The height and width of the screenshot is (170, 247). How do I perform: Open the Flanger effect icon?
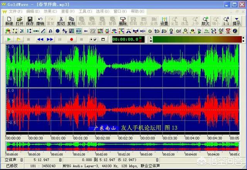36,31
